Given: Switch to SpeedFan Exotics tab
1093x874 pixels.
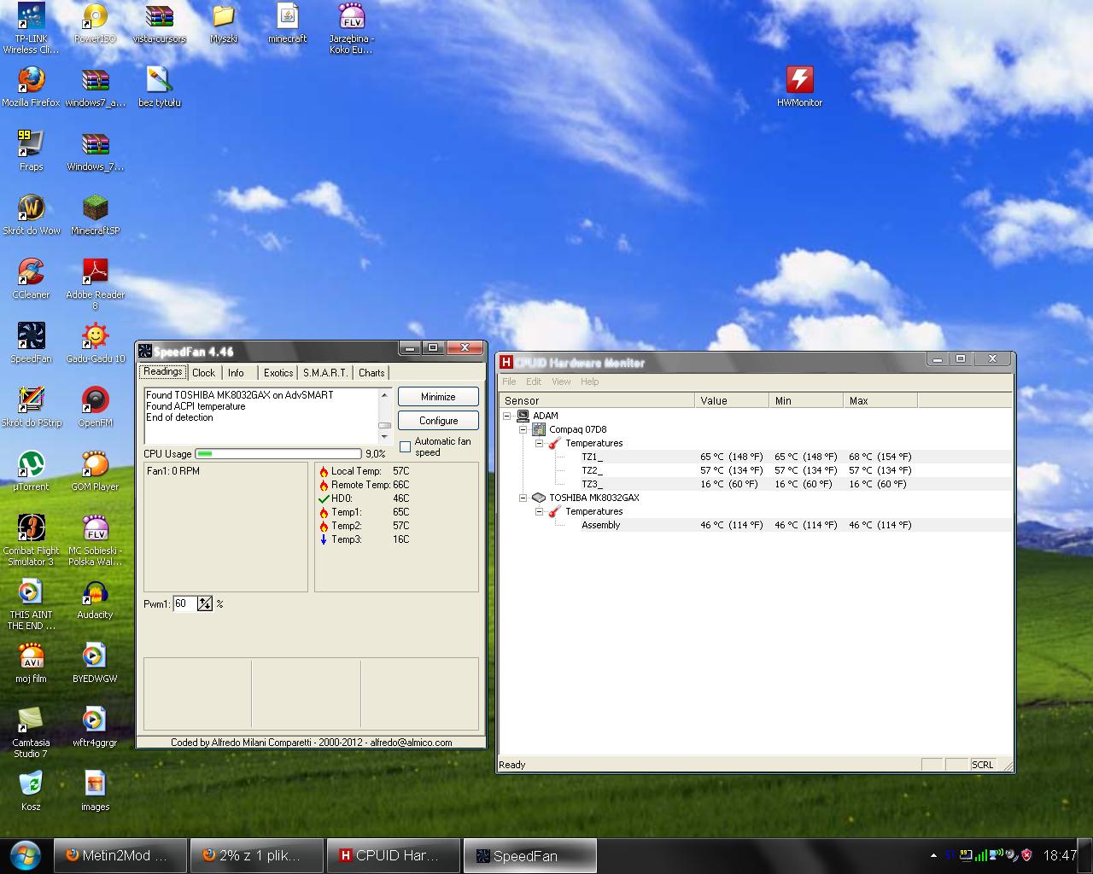Looking at the screenshot, I should point(278,373).
